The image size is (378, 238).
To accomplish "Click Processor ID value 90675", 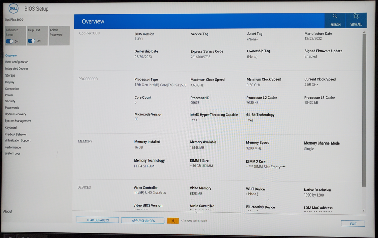I will click(x=195, y=103).
